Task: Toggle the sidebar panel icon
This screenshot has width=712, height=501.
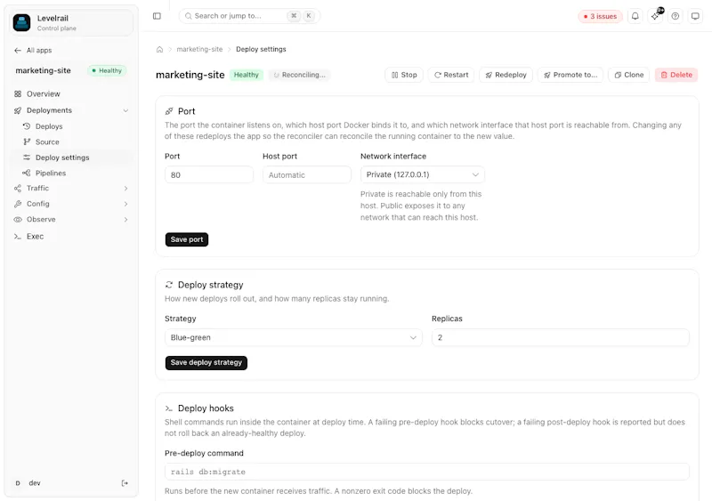Action: click(157, 16)
